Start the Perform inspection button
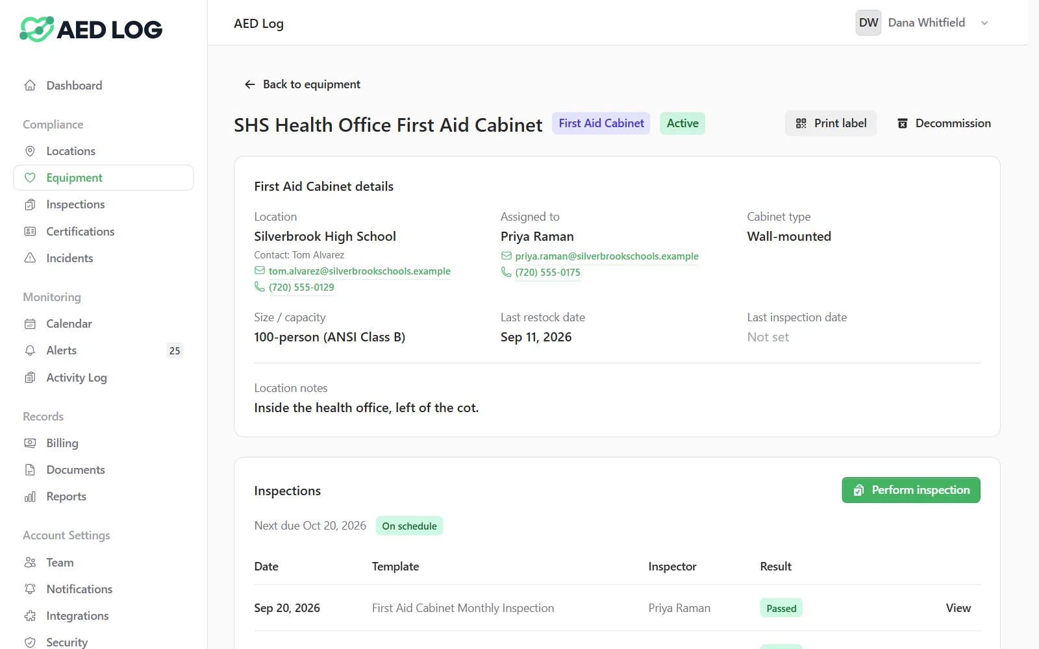Viewport: 1039px width, 649px height. (911, 490)
